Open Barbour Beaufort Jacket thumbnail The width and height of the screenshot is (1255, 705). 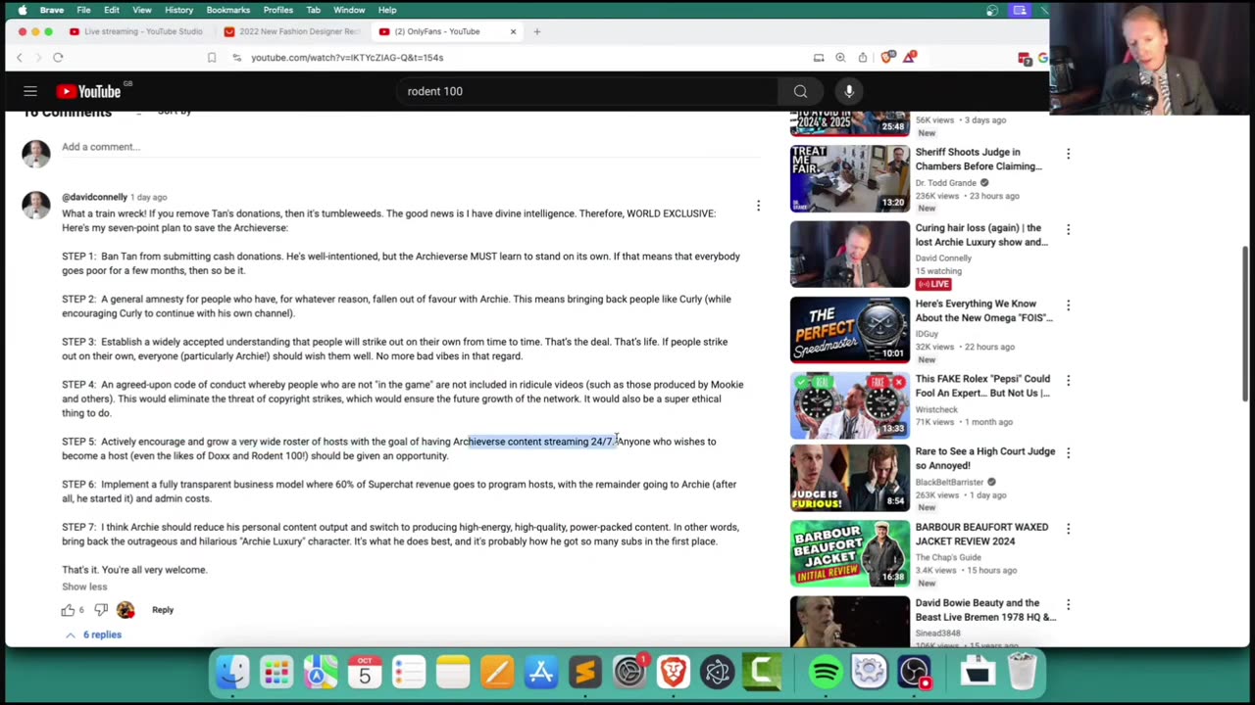coord(850,554)
